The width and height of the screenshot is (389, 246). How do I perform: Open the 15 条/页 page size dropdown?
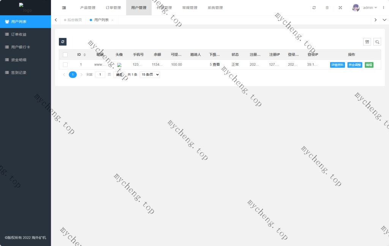[x=150, y=74]
